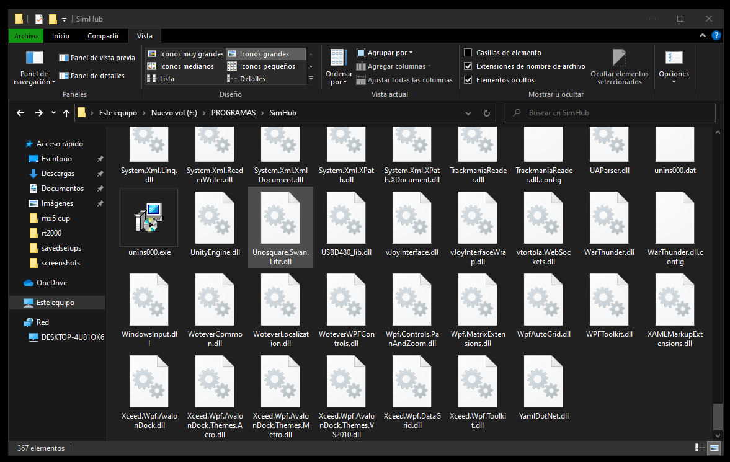Image resolution: width=730 pixels, height=462 pixels.
Task: Choose Iconos medianos layout
Action: tap(180, 66)
